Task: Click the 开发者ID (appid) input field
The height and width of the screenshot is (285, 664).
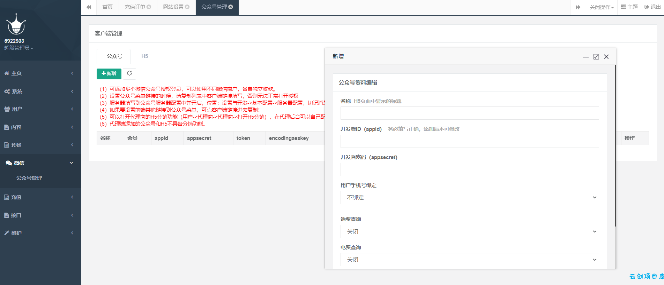Action: (x=470, y=141)
